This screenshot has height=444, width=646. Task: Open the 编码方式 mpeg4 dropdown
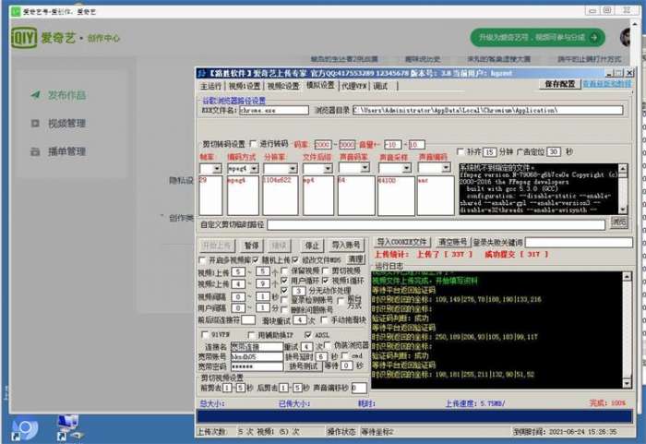pos(254,169)
